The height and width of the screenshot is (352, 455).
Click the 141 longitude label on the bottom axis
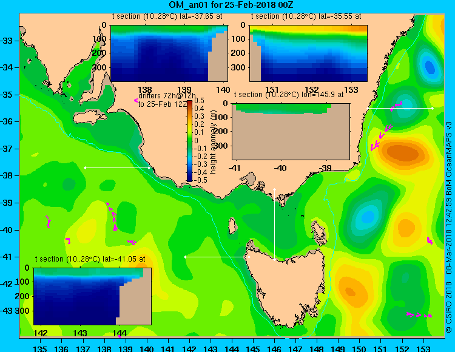168,349
